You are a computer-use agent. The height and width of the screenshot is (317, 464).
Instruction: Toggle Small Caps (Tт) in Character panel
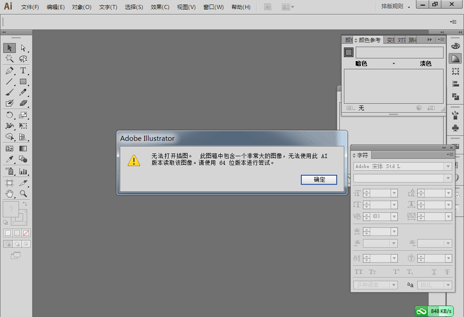pos(372,272)
